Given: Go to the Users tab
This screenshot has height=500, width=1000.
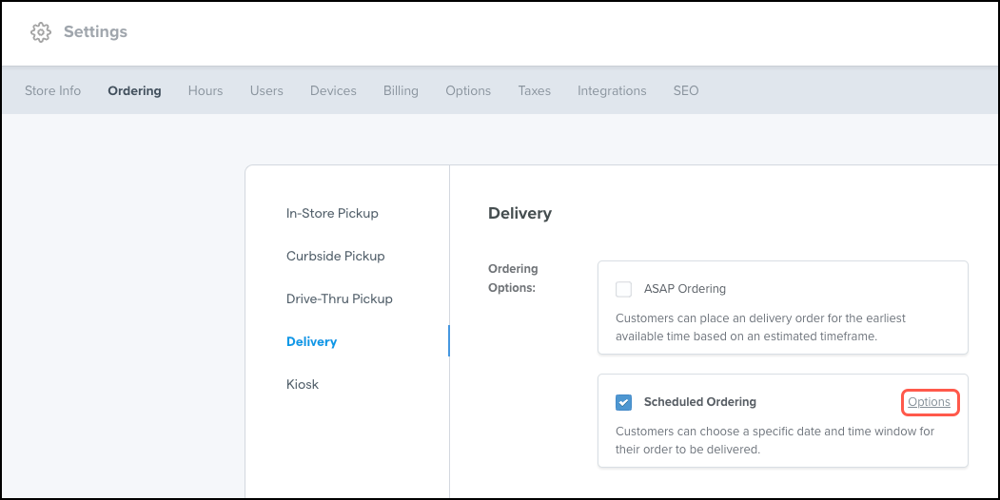Looking at the screenshot, I should tap(266, 90).
